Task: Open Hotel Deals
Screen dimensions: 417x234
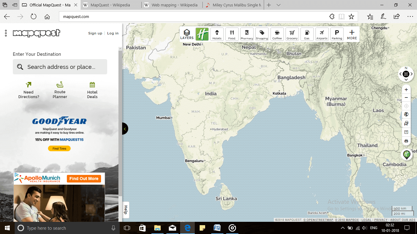Action: [92, 90]
